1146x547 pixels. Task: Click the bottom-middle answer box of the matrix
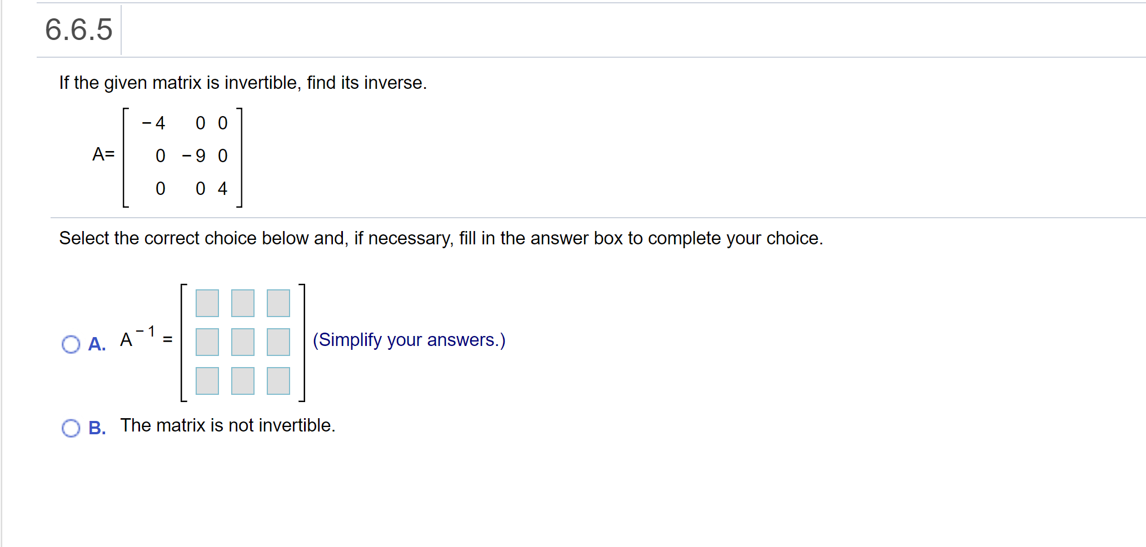(x=242, y=382)
